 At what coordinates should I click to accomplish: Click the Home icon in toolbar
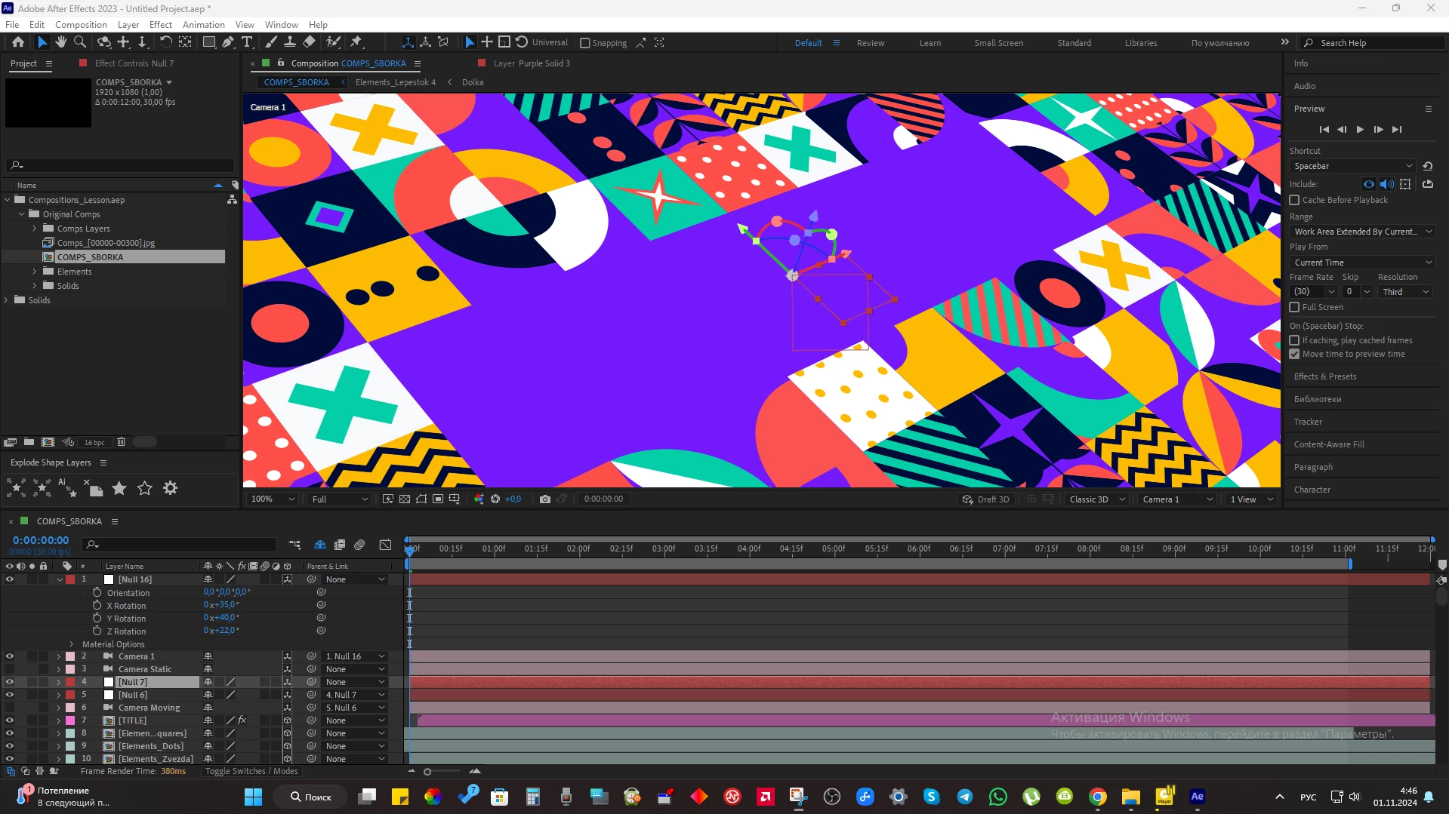(18, 42)
